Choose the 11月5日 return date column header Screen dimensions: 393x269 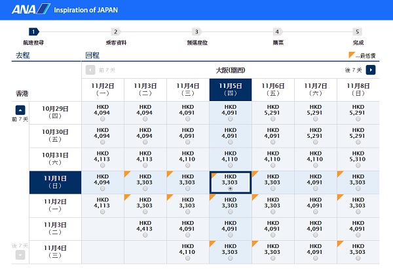[231, 90]
